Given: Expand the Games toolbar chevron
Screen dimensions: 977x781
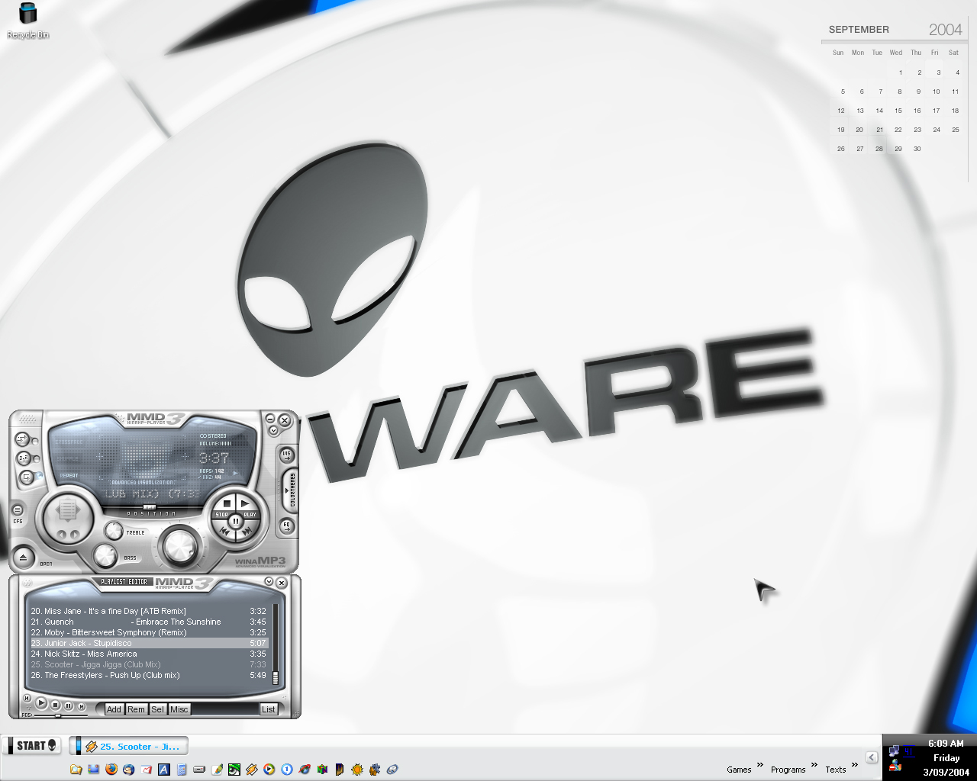Looking at the screenshot, I should pyautogui.click(x=759, y=765).
